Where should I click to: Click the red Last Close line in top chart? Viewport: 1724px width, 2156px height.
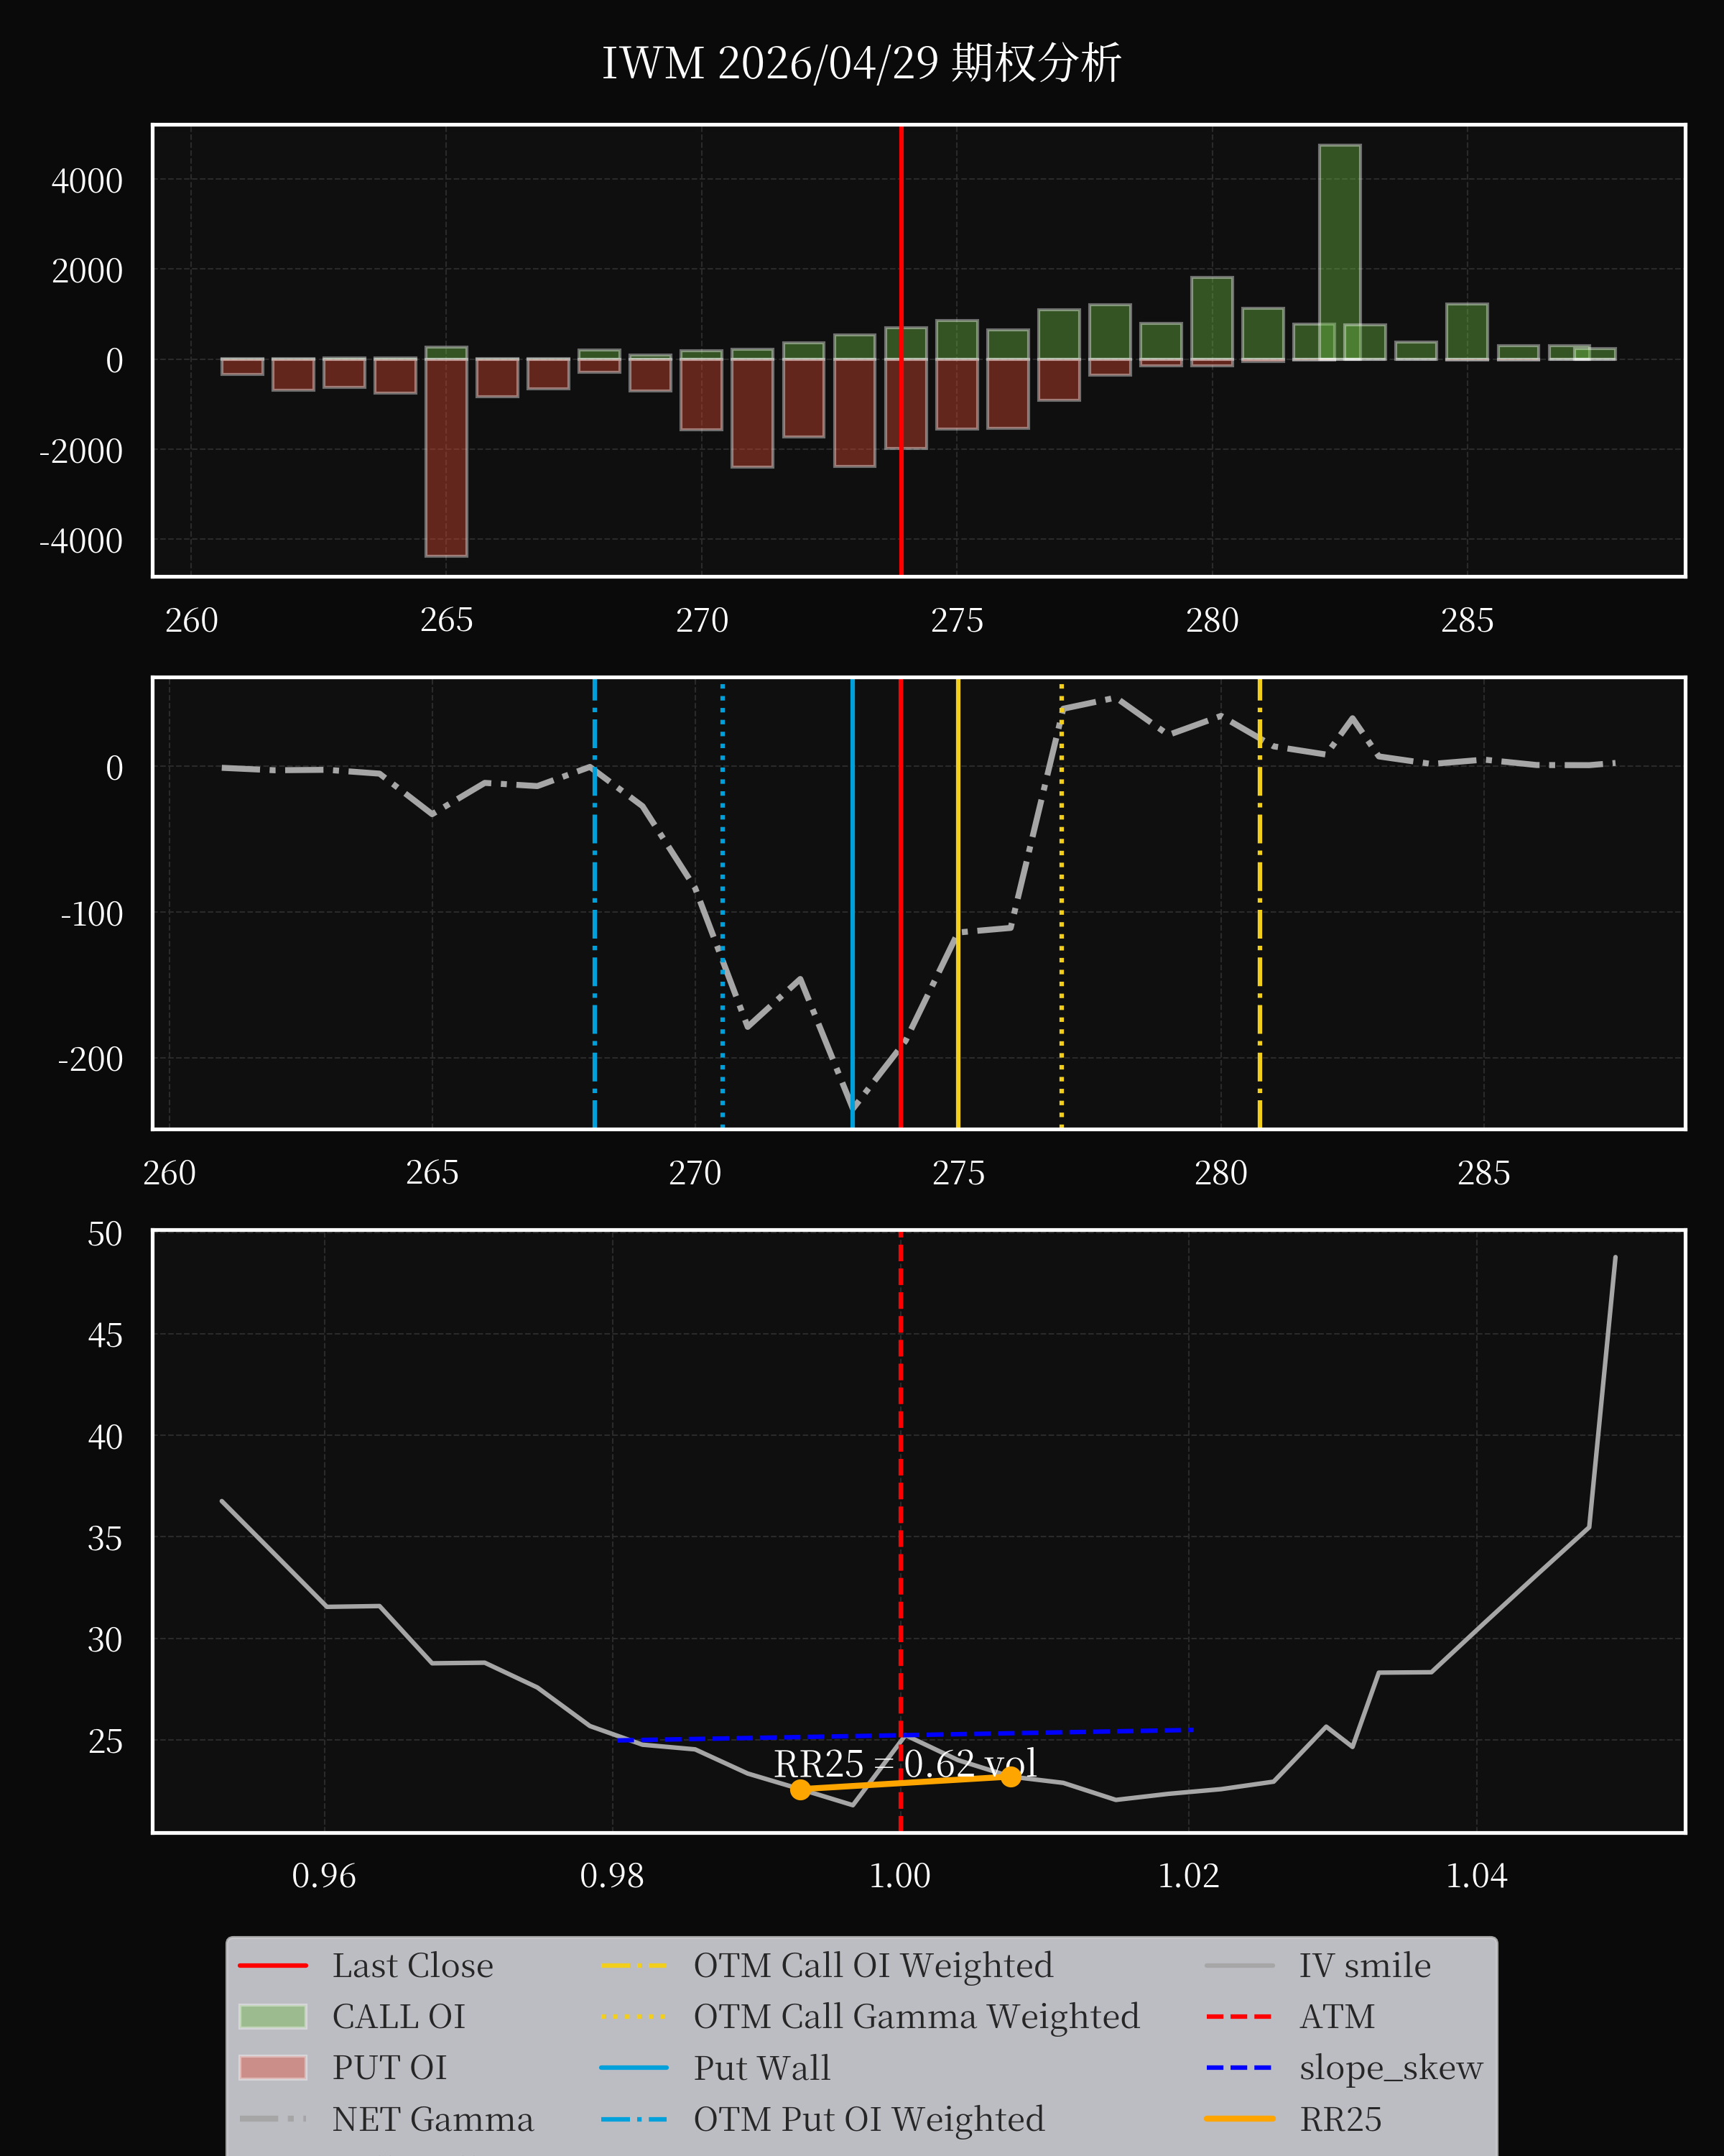[902, 350]
